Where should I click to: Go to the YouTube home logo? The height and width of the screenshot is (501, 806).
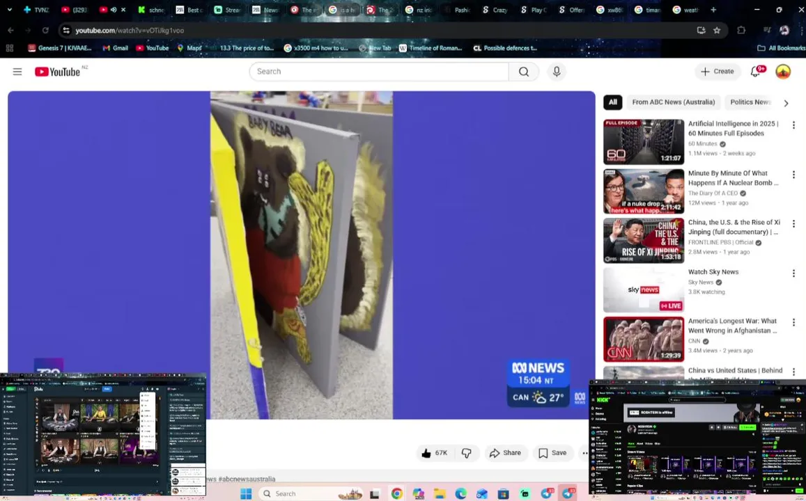57,72
